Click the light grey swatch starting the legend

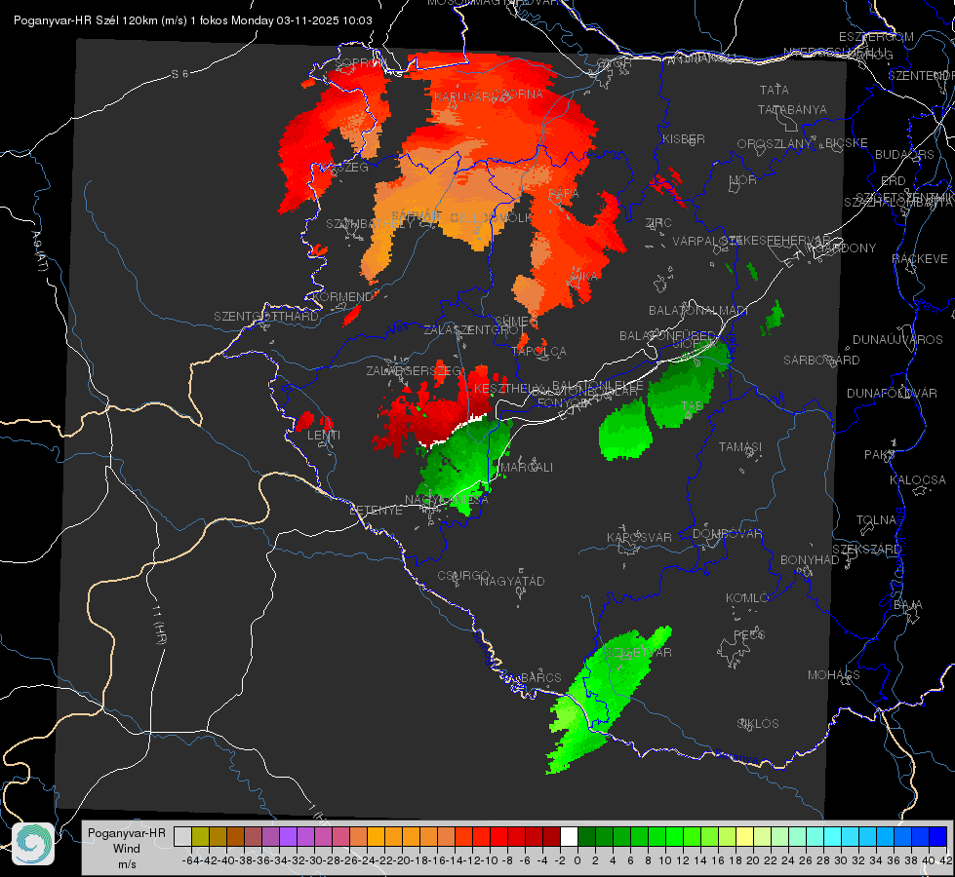pos(182,836)
